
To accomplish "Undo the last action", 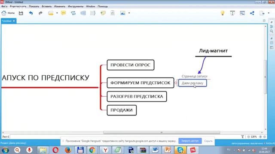I will (31, 13).
